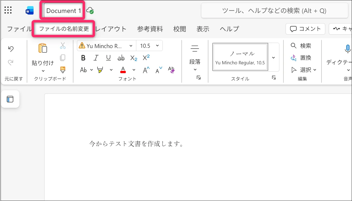Click the Undo arrow icon

tap(11, 49)
